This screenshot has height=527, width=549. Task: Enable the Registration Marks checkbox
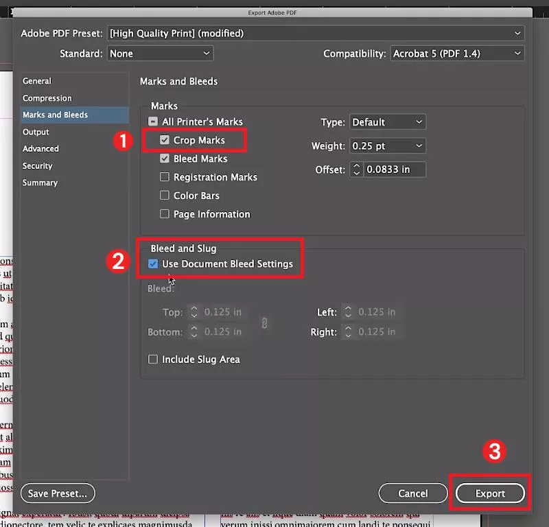164,177
